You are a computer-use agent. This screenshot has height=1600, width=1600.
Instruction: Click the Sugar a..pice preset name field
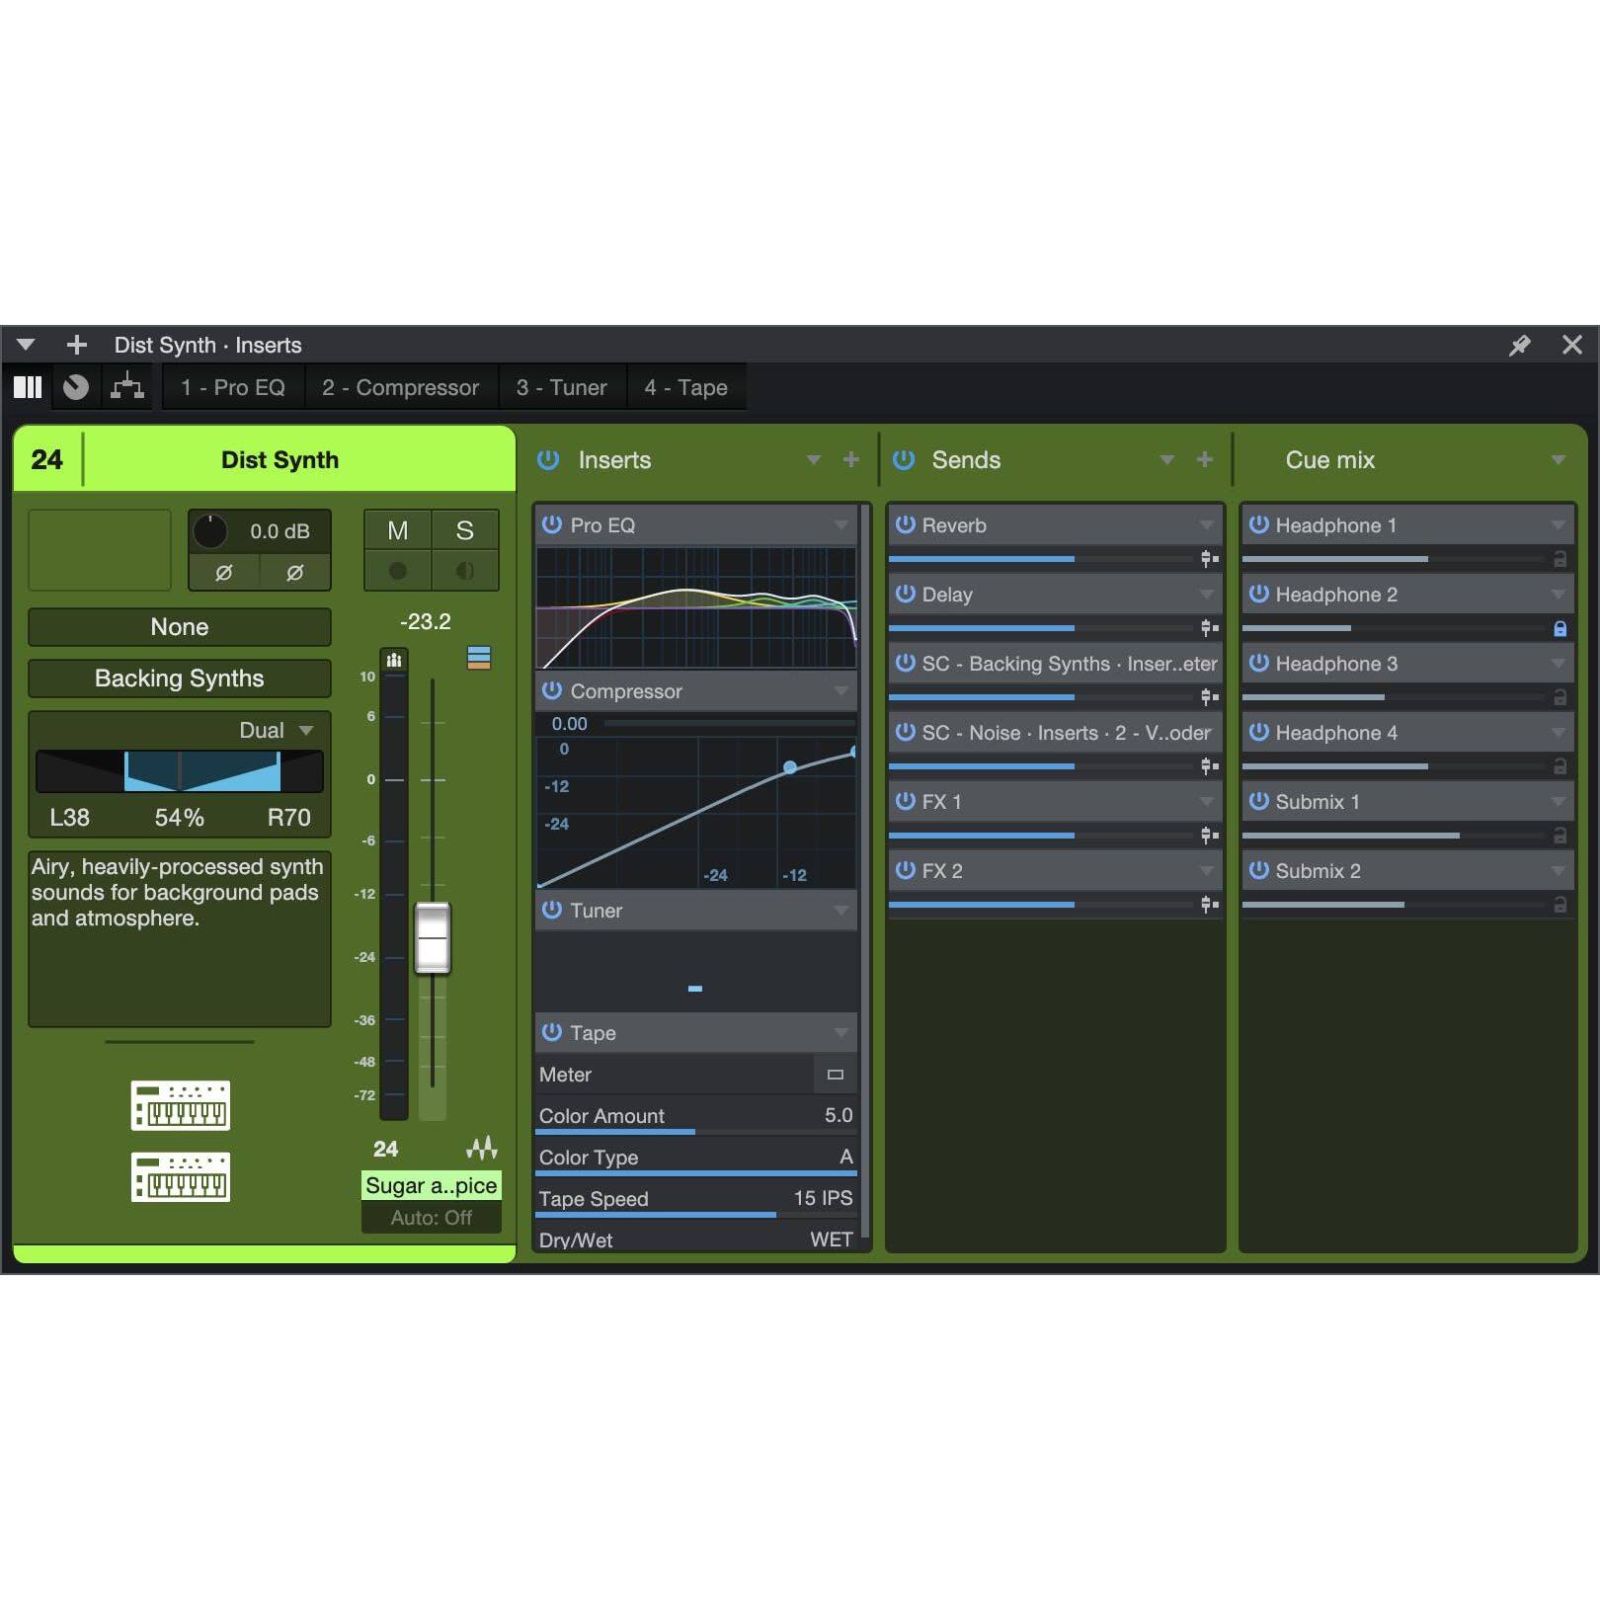point(432,1185)
